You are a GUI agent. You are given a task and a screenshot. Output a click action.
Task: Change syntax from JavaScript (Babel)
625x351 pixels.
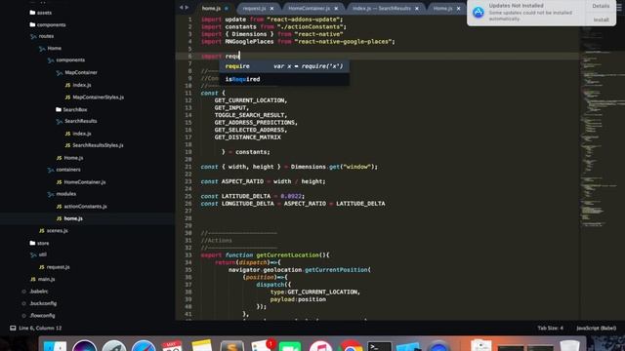[596, 329]
